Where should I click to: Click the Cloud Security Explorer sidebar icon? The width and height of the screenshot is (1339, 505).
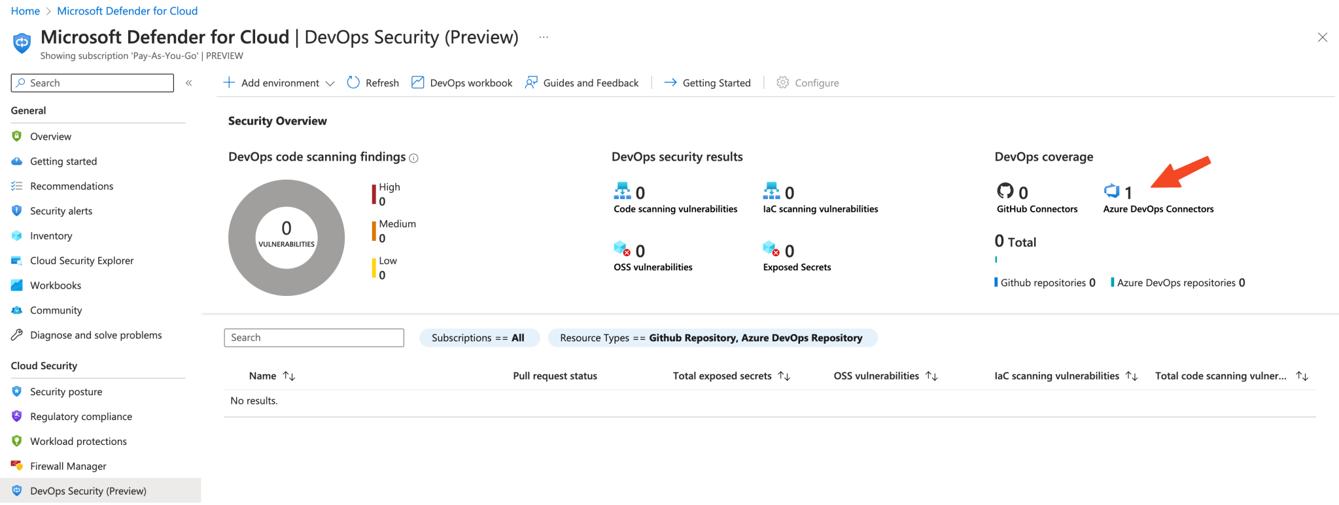coord(17,261)
